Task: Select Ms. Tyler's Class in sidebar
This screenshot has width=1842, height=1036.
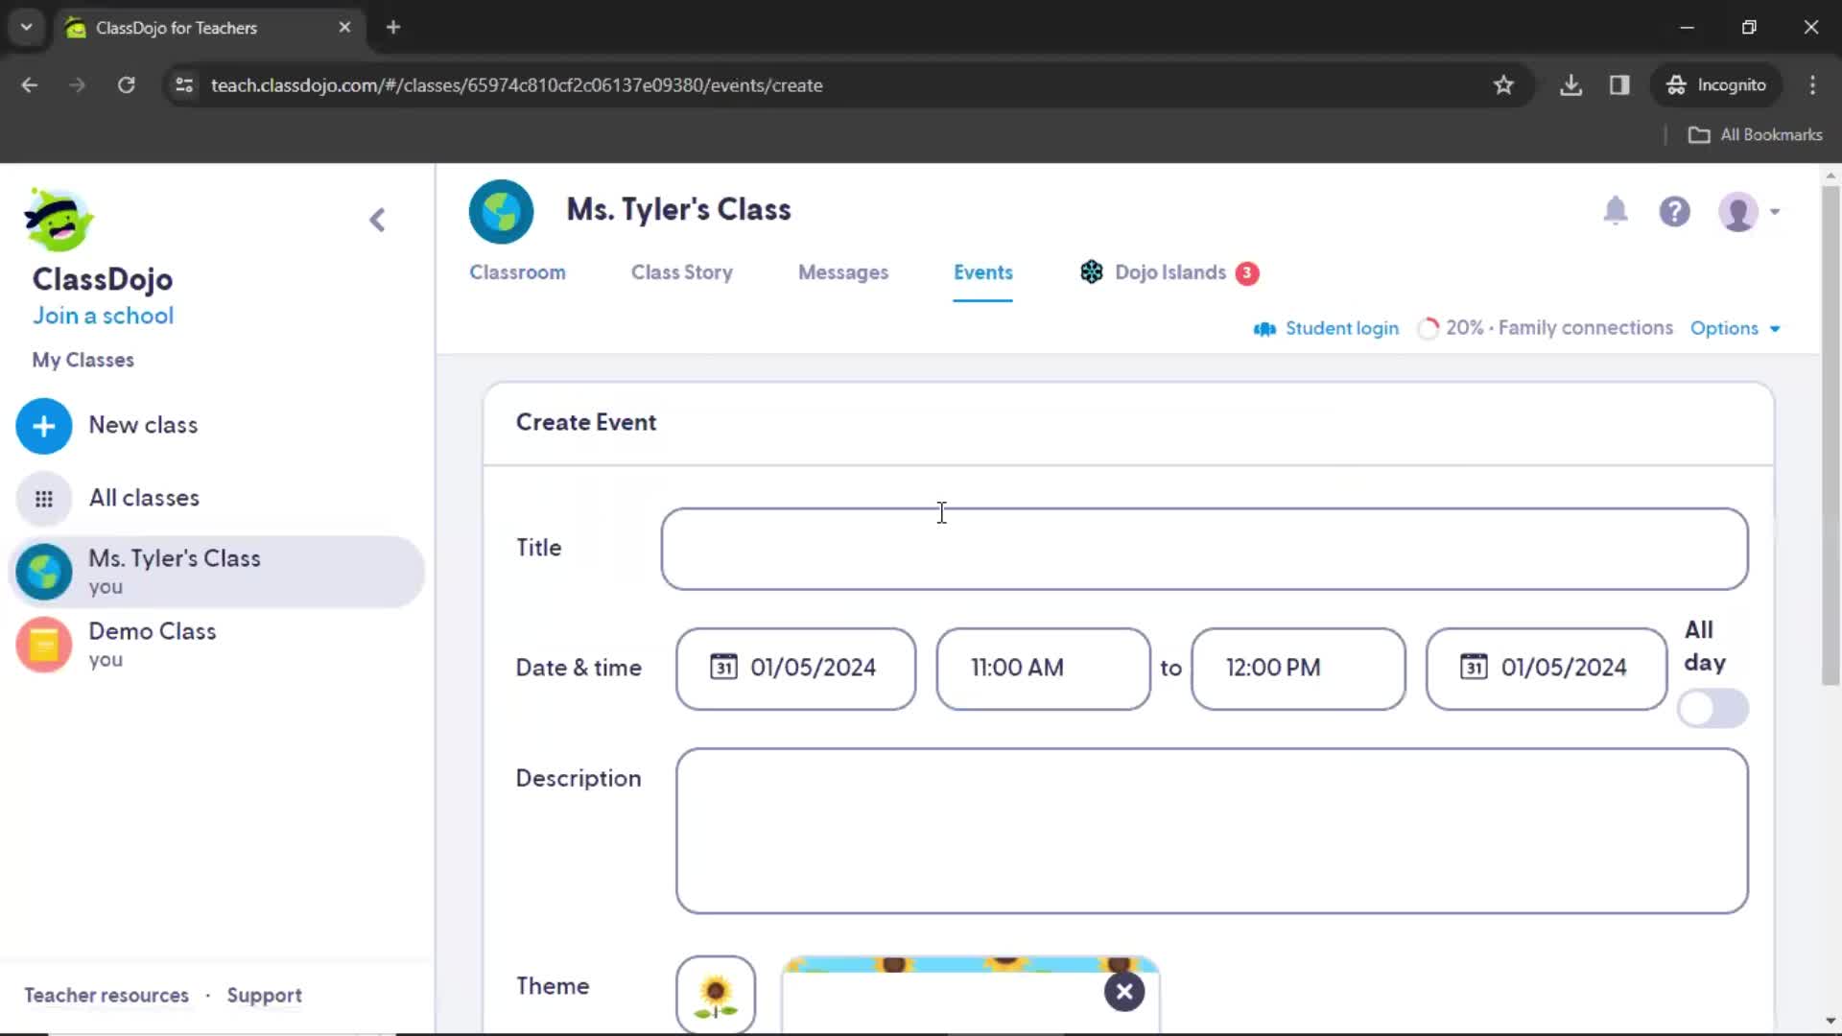Action: pos(217,572)
